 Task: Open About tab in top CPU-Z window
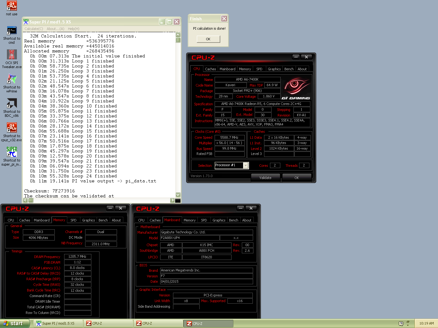click(x=302, y=69)
